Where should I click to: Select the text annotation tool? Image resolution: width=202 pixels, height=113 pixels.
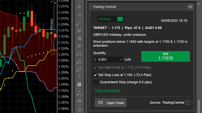coord(79,77)
